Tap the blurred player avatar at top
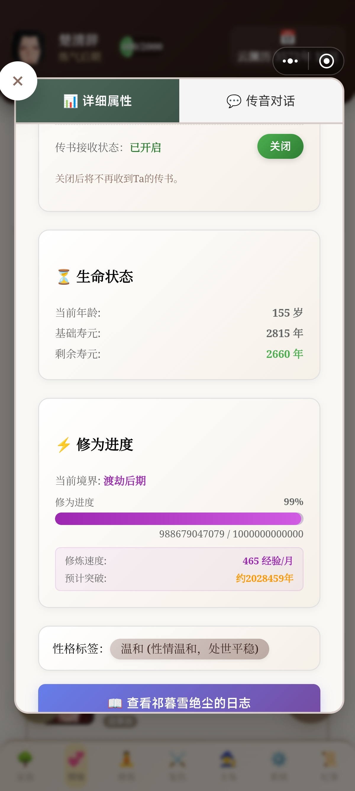 tap(28, 48)
